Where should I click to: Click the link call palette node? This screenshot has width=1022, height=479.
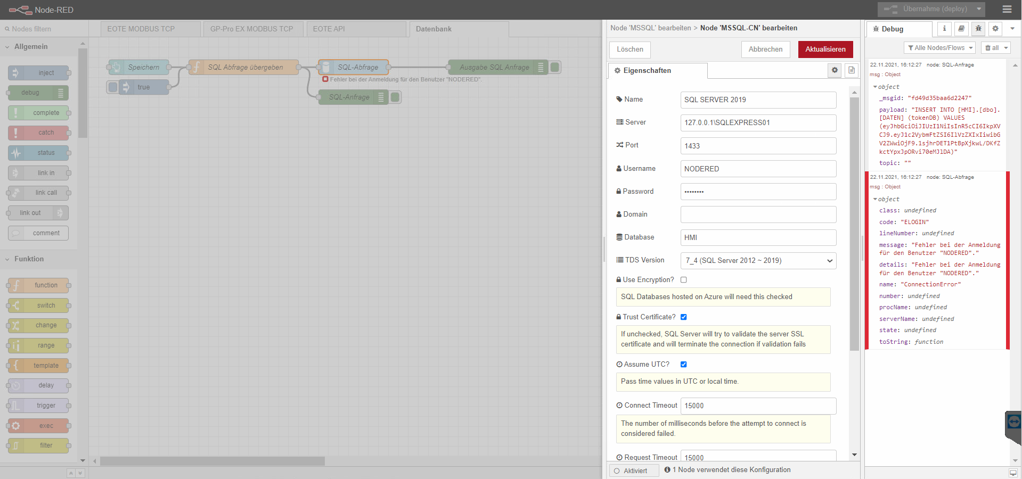[38, 193]
